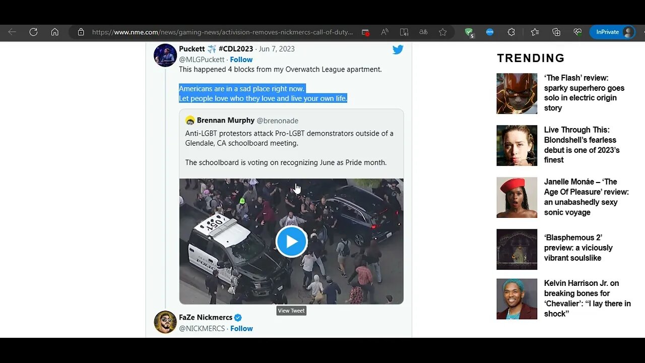Follow the @MLGPuckett account
The width and height of the screenshot is (645, 363).
click(241, 59)
